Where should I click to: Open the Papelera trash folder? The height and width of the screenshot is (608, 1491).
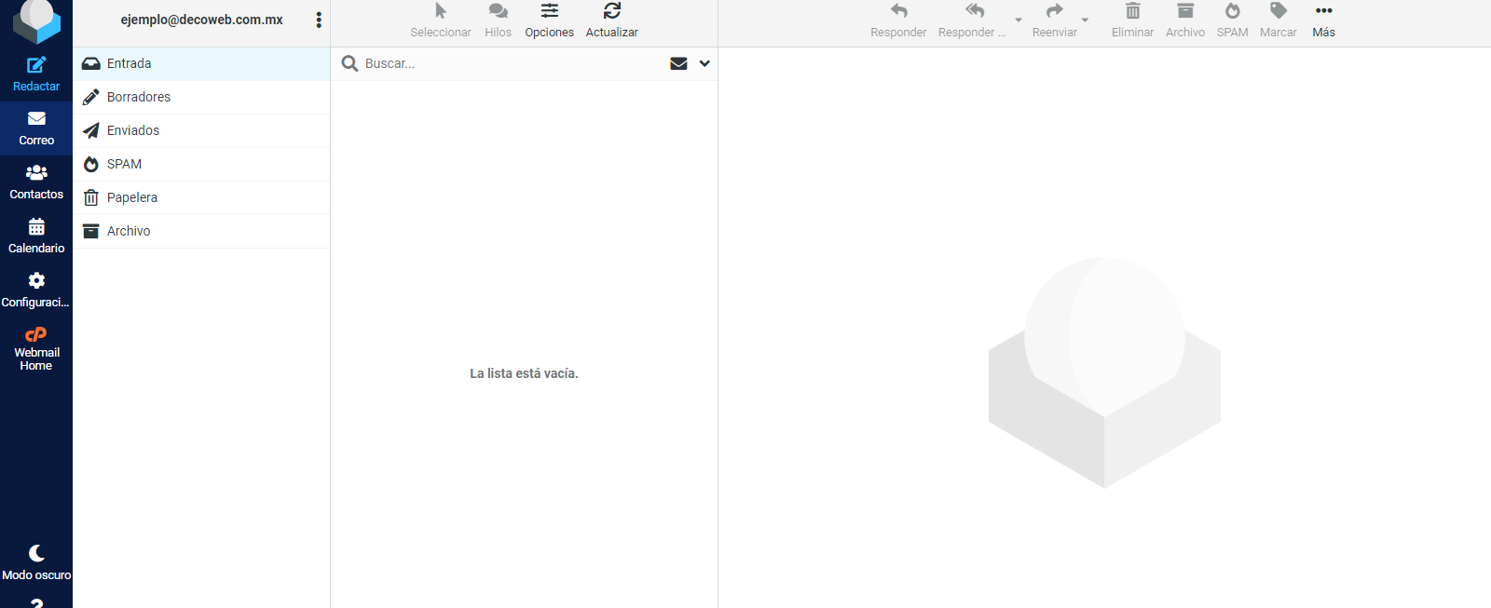(x=131, y=197)
